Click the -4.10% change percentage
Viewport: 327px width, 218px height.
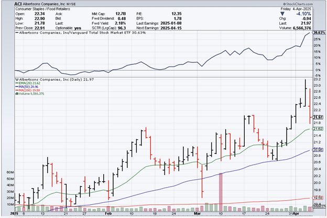(x=303, y=14)
